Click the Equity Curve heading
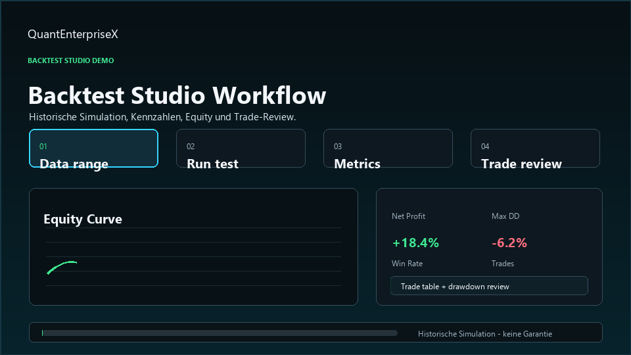Image resolution: width=631 pixels, height=355 pixels. 83,219
